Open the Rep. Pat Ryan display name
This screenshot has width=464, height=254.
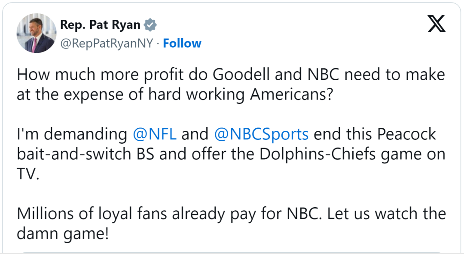pyautogui.click(x=100, y=25)
